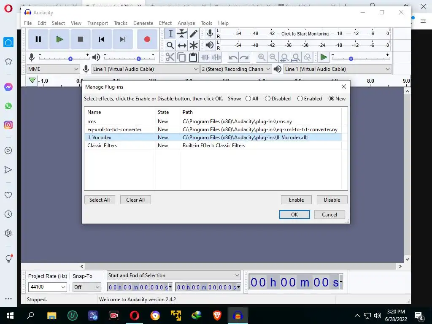Click OK in Manage Plug-ins dialog
Viewport: 432px width, 324px height.
294,215
